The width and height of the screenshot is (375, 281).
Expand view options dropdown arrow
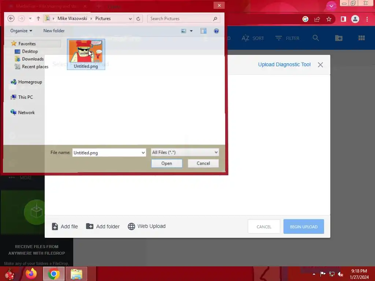click(191, 31)
